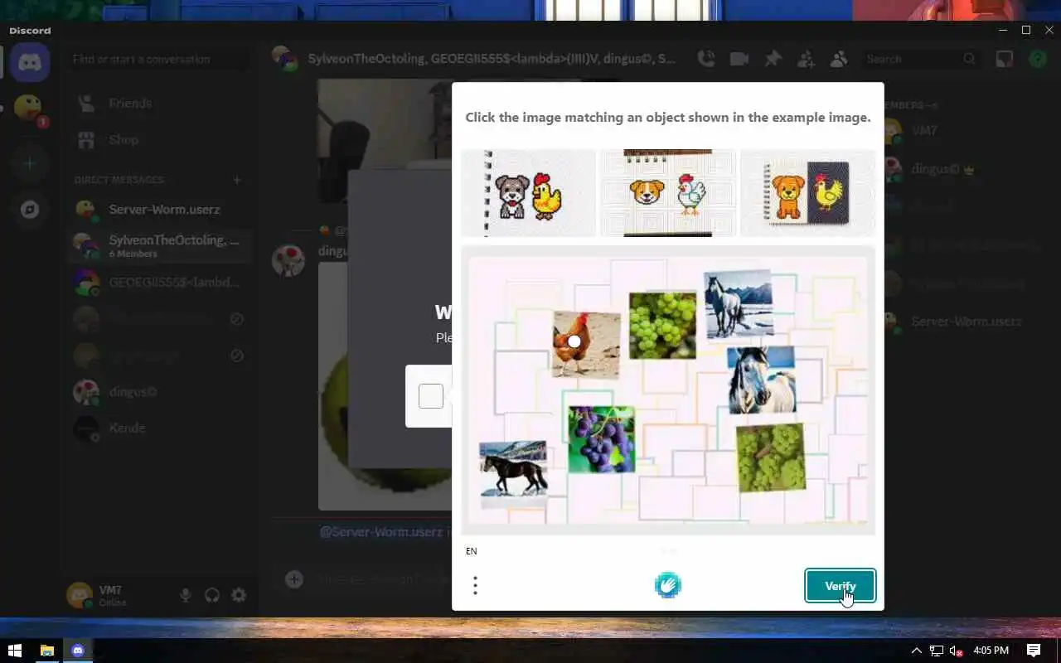Click @Server-Worm.userz mention in chat
Screen dimensions: 1061x663
[381, 532]
